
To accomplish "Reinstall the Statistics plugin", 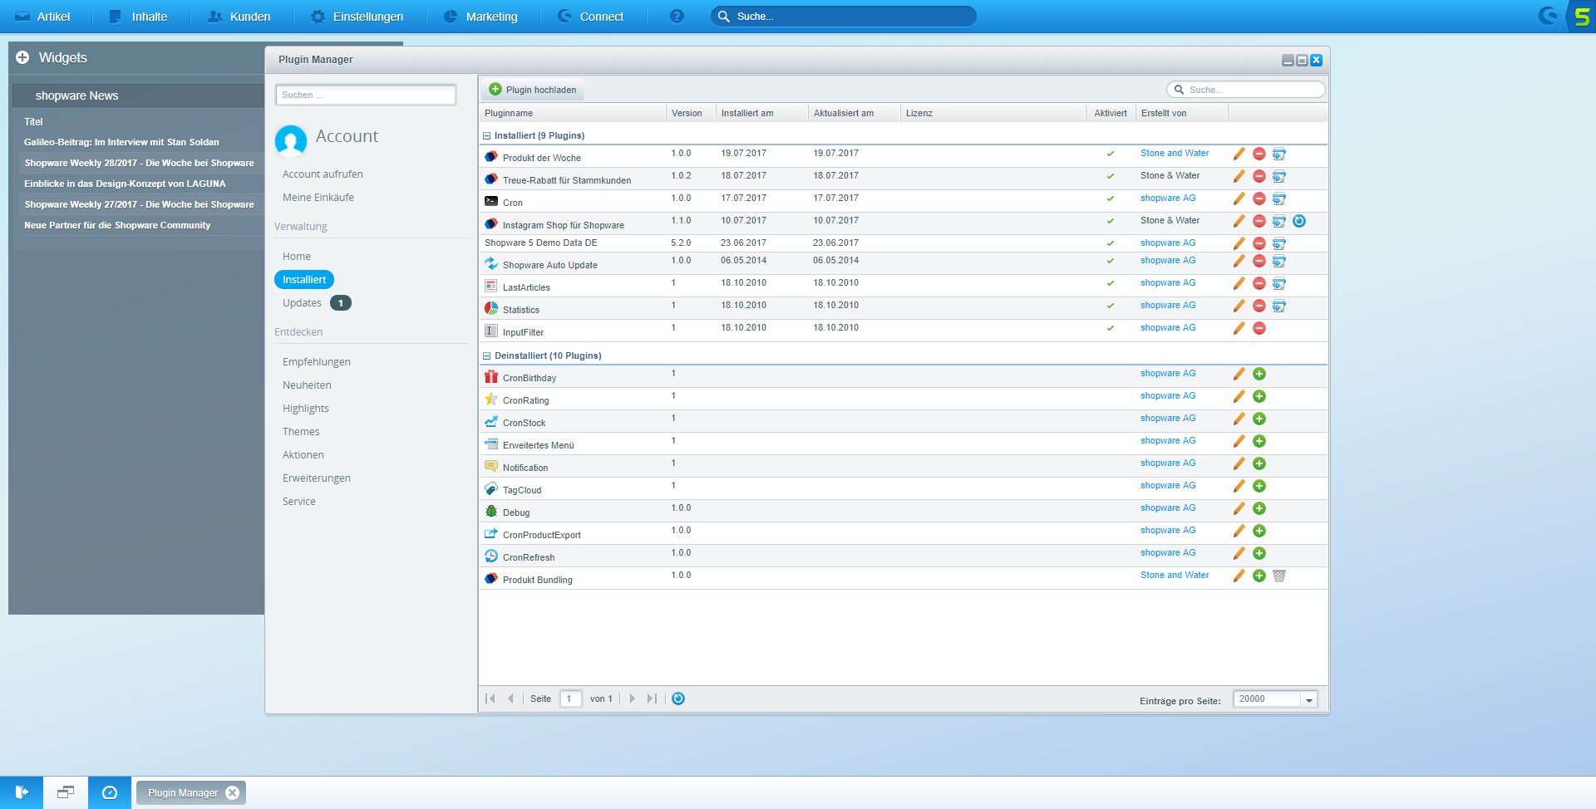I will (1279, 306).
